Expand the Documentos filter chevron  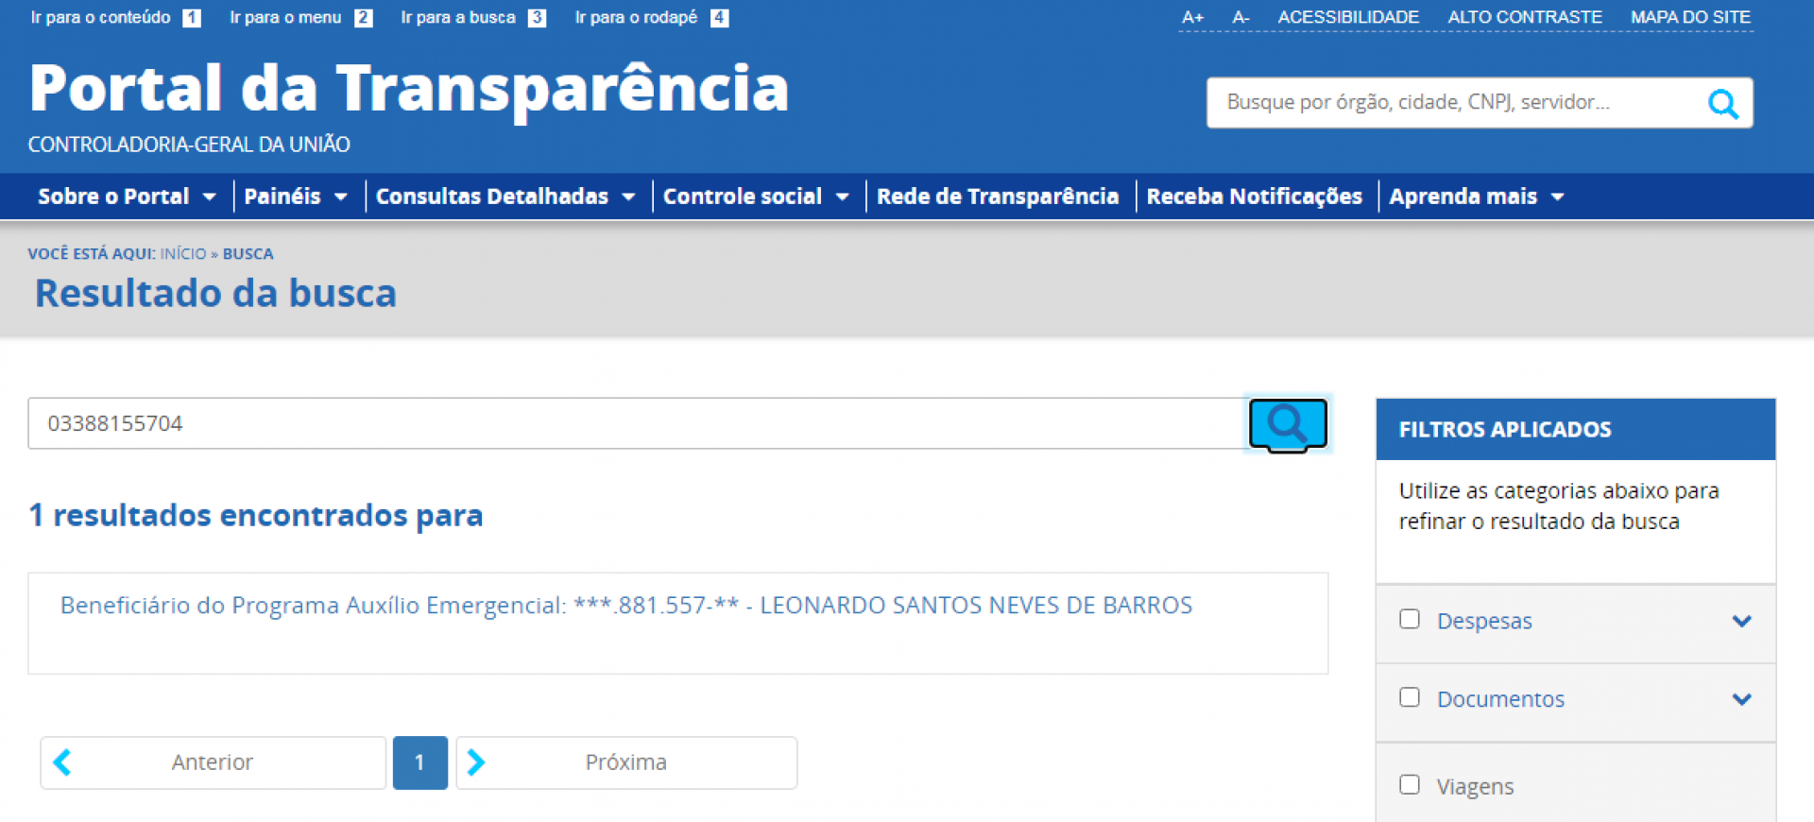1742,699
